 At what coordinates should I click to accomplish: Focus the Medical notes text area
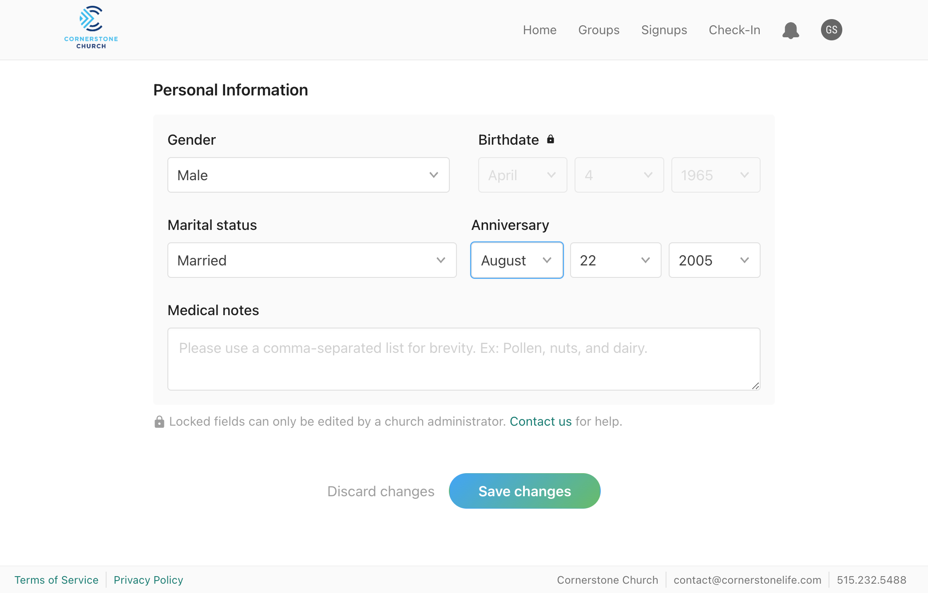pos(464,359)
